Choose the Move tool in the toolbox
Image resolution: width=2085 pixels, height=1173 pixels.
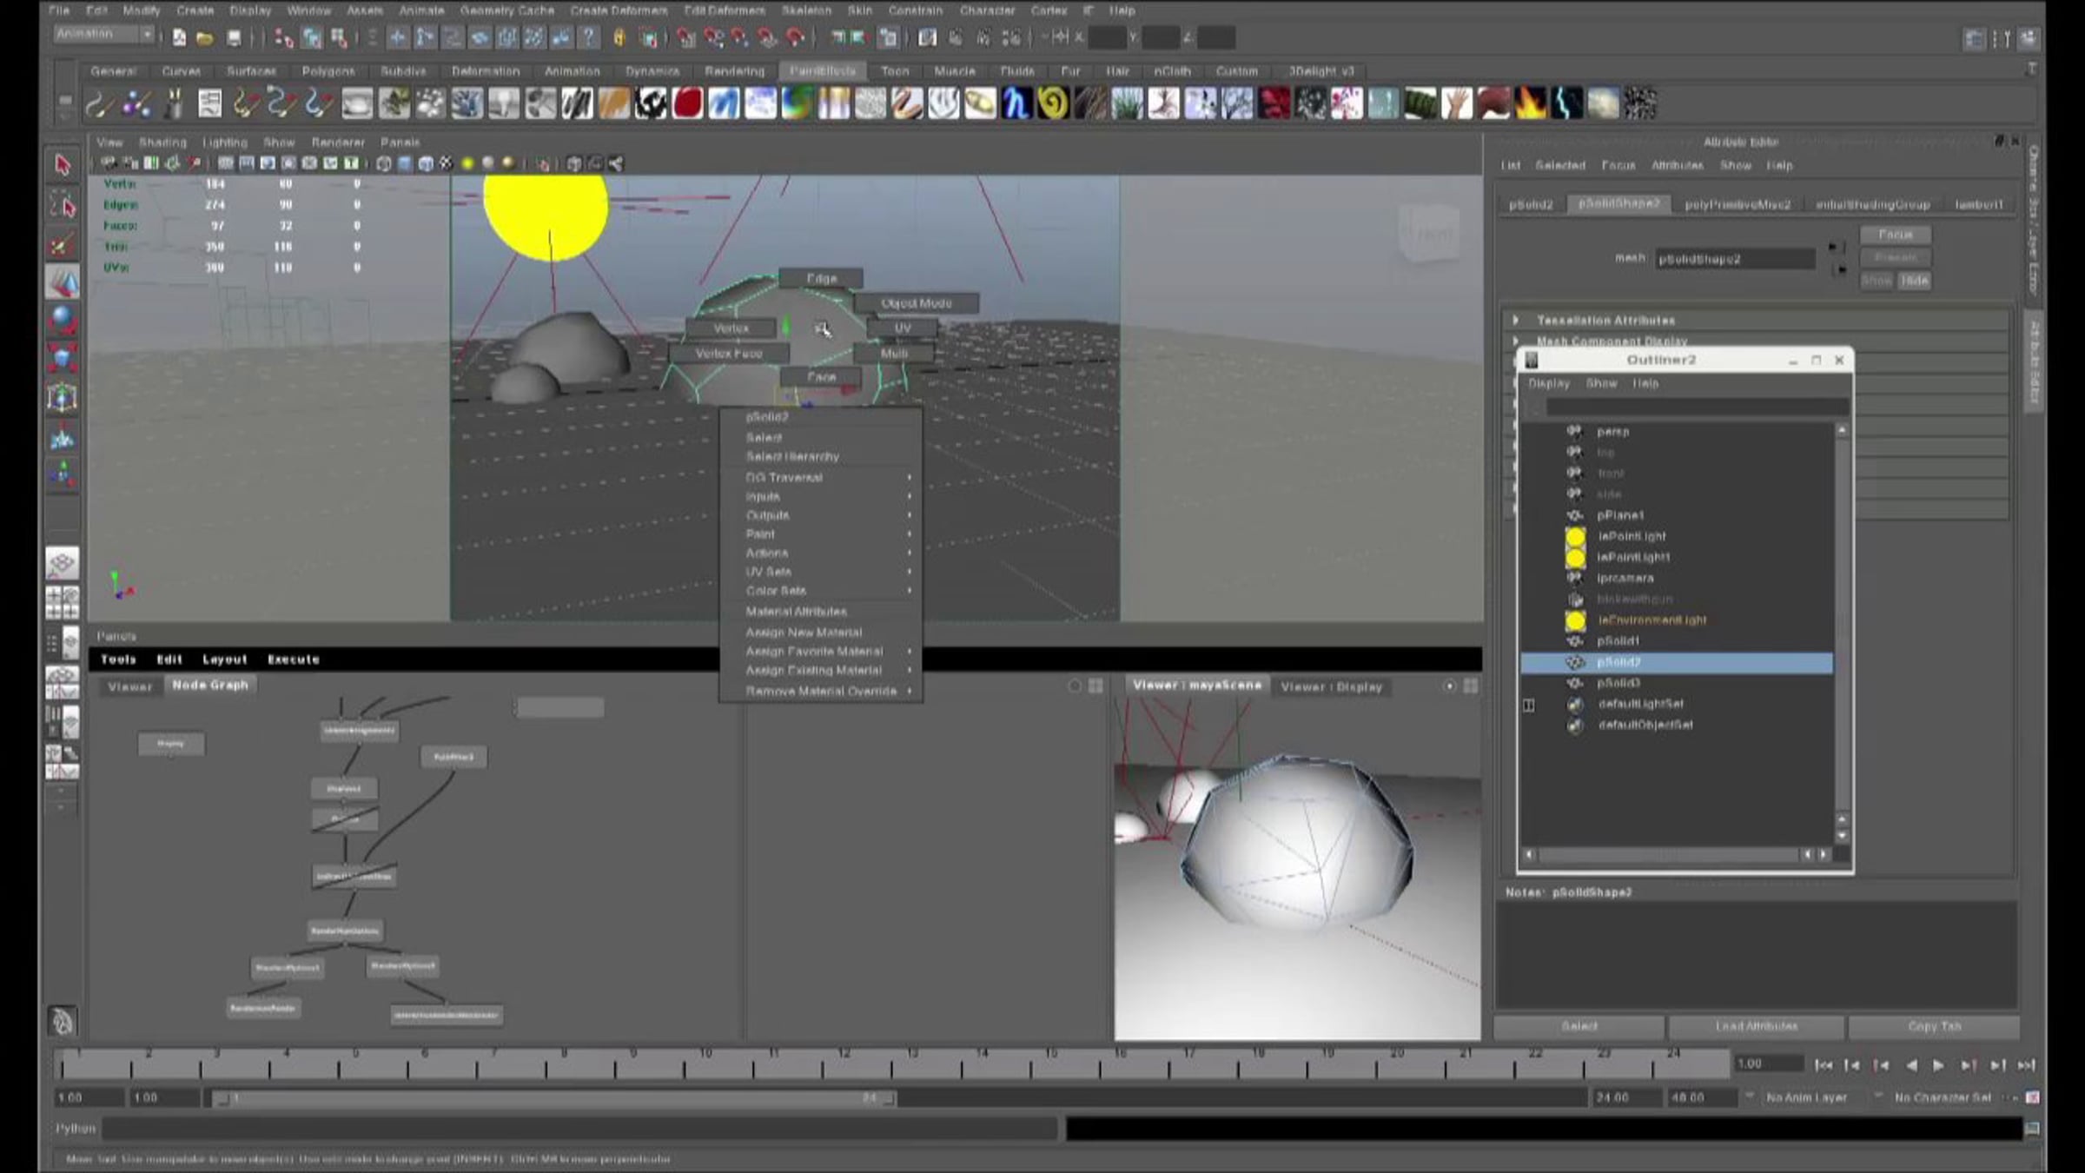click(x=62, y=283)
